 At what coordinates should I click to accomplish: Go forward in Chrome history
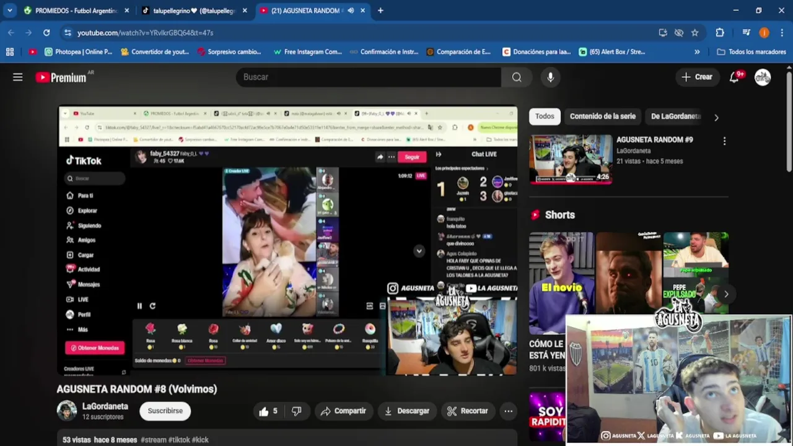[x=28, y=32]
